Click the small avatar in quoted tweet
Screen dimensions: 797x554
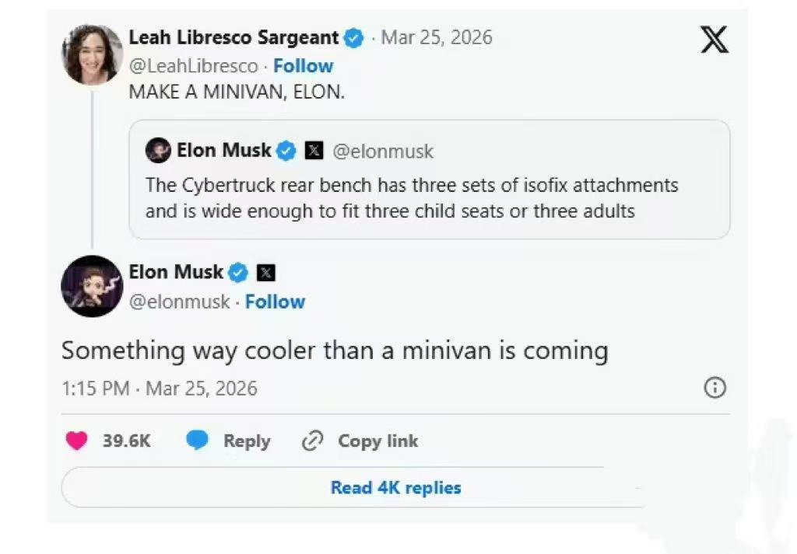coord(158,151)
